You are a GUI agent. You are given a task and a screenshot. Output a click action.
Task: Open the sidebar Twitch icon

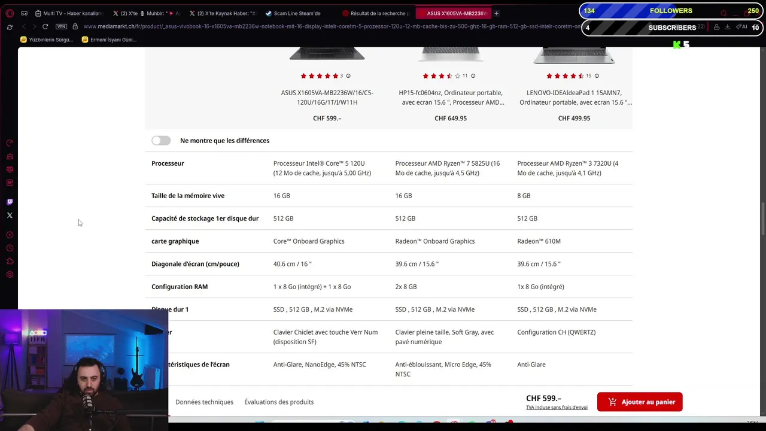tap(10, 202)
